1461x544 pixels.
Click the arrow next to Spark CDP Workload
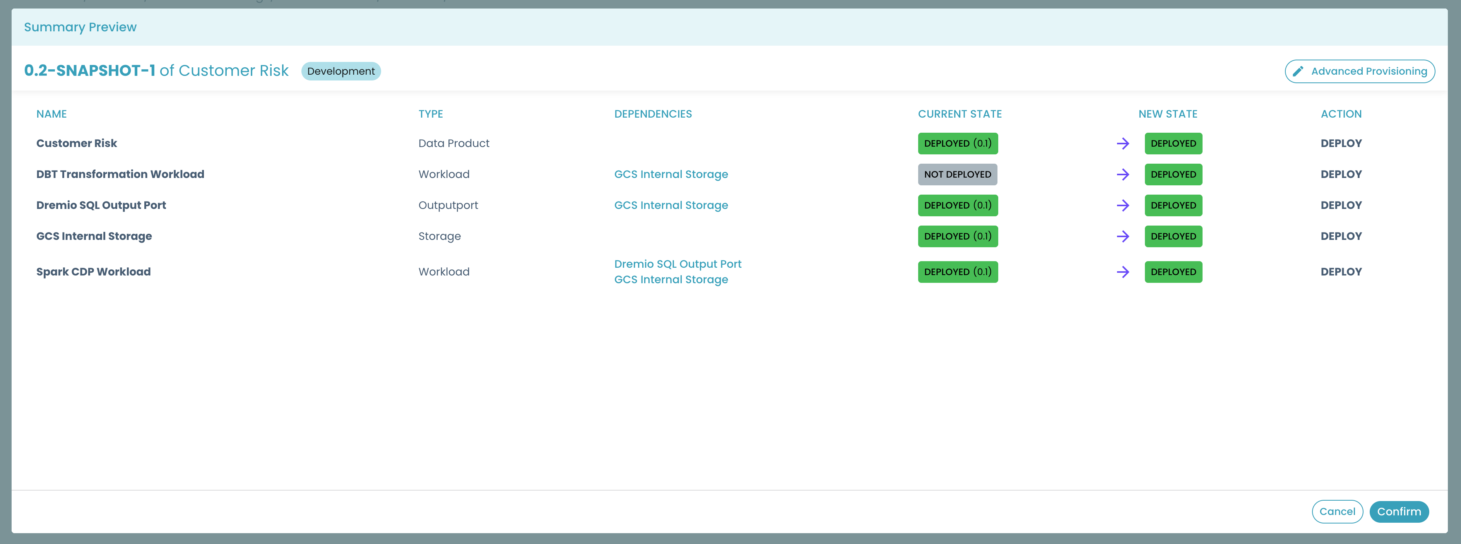tap(1124, 272)
